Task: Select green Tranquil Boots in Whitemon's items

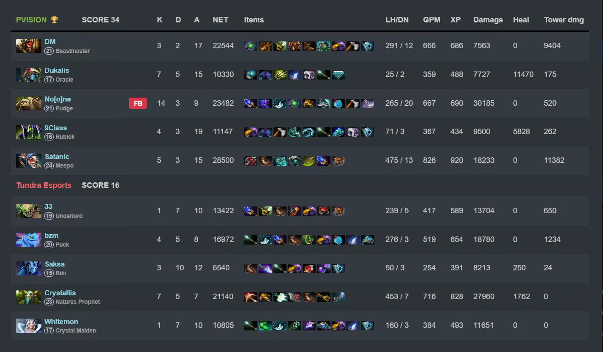Action: (265, 325)
